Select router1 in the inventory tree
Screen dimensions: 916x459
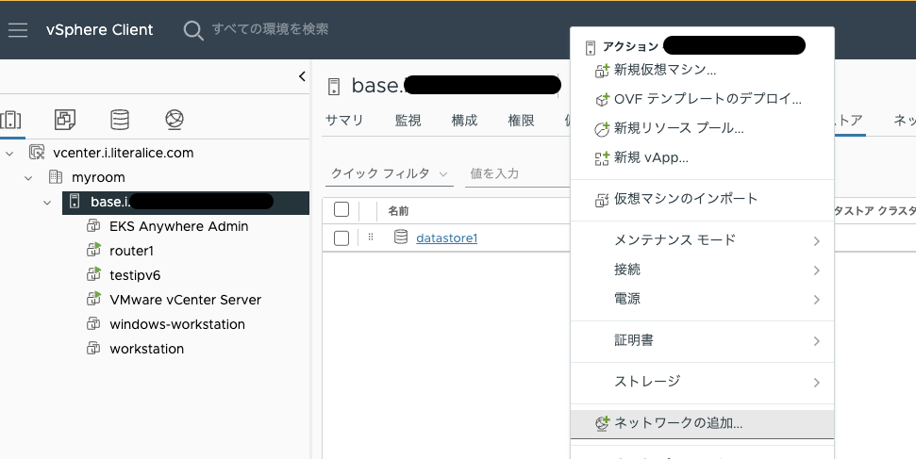tap(131, 251)
